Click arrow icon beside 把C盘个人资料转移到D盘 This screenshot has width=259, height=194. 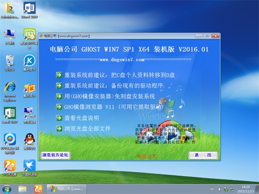pyautogui.click(x=59, y=75)
